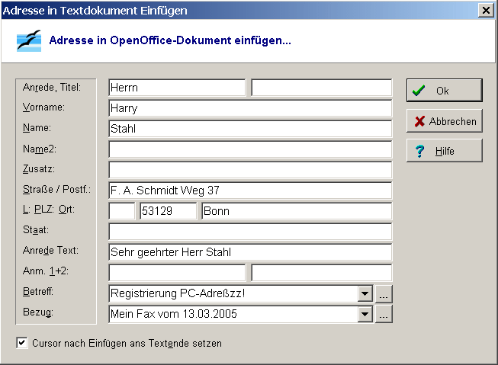Click the OpenOffice seagull logo icon

pyautogui.click(x=29, y=41)
